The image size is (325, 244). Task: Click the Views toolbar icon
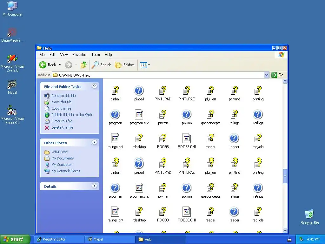tap(143, 65)
